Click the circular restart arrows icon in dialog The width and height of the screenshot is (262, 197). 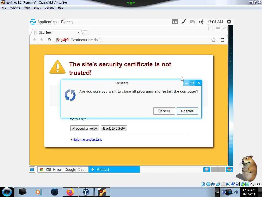[70, 95]
